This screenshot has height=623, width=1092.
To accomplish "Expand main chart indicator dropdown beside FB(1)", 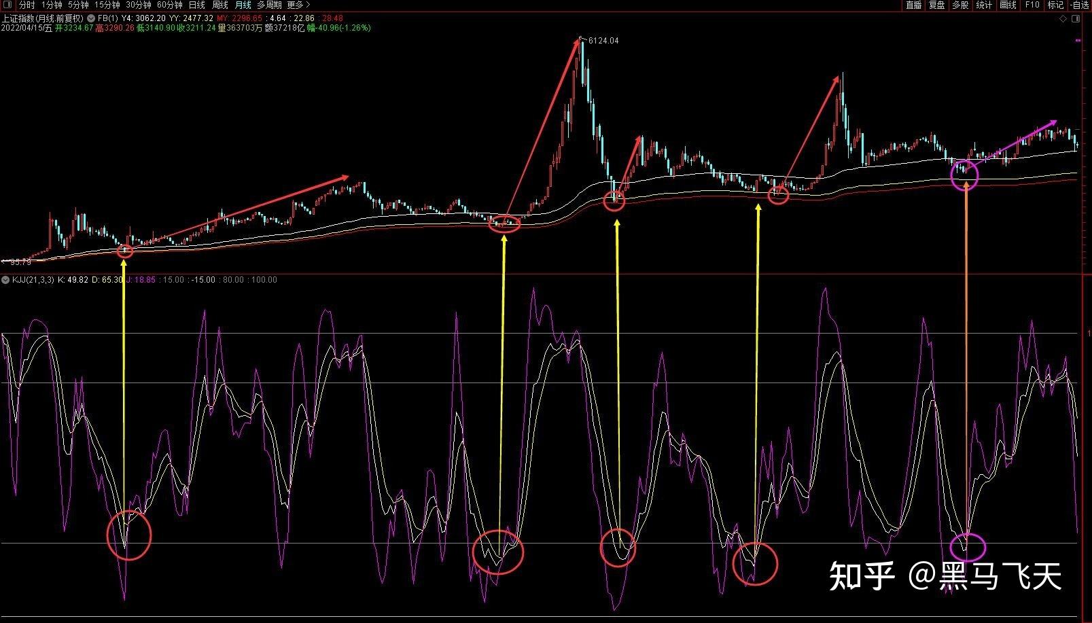I will tap(91, 18).
